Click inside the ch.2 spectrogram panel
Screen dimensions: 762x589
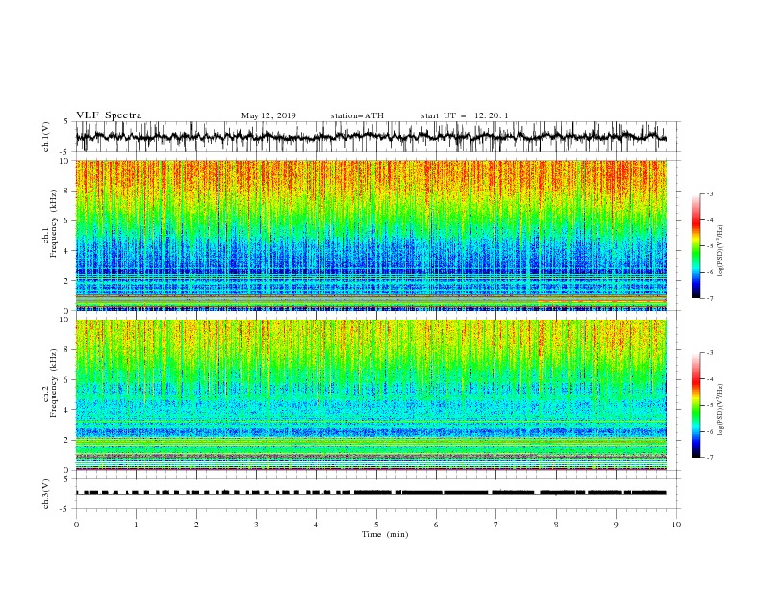click(370, 395)
